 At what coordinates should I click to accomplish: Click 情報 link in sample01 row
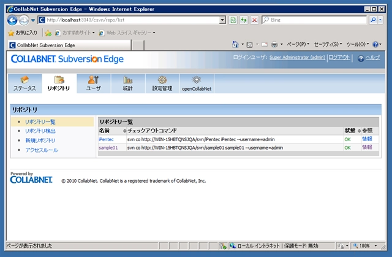[x=367, y=147]
